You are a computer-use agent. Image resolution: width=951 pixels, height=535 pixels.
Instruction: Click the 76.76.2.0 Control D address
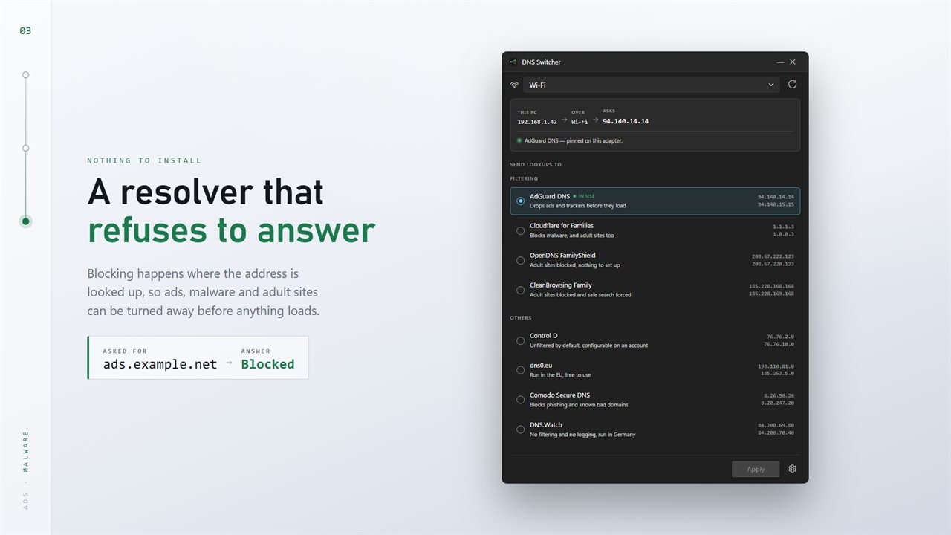pos(780,336)
